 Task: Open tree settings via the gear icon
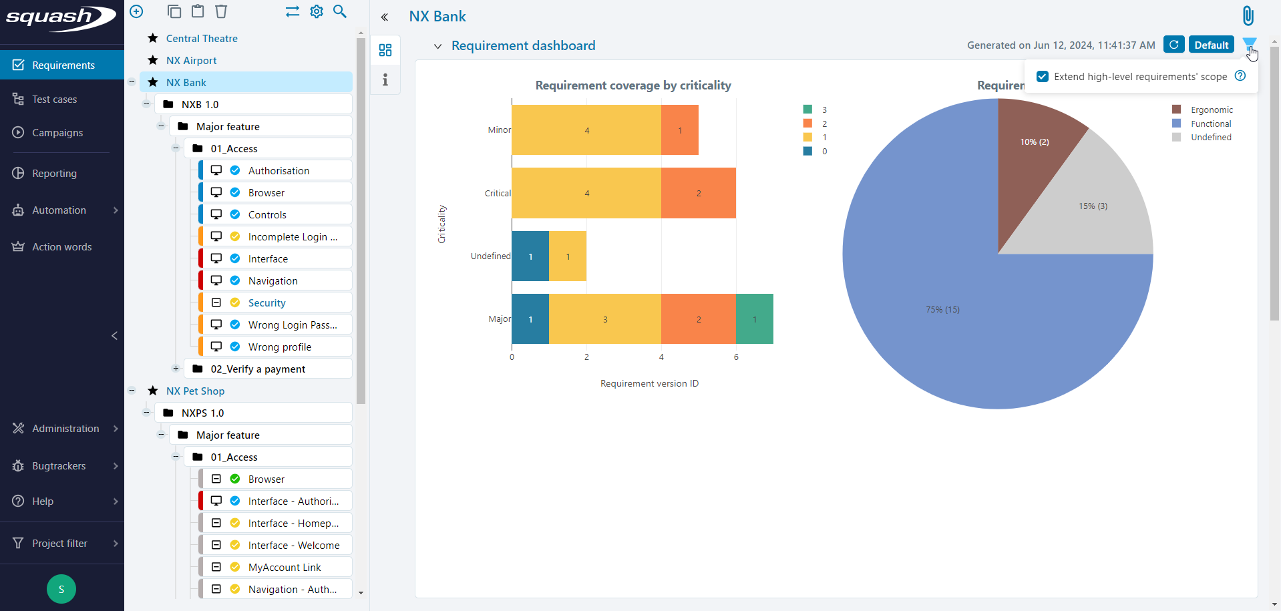(x=316, y=11)
